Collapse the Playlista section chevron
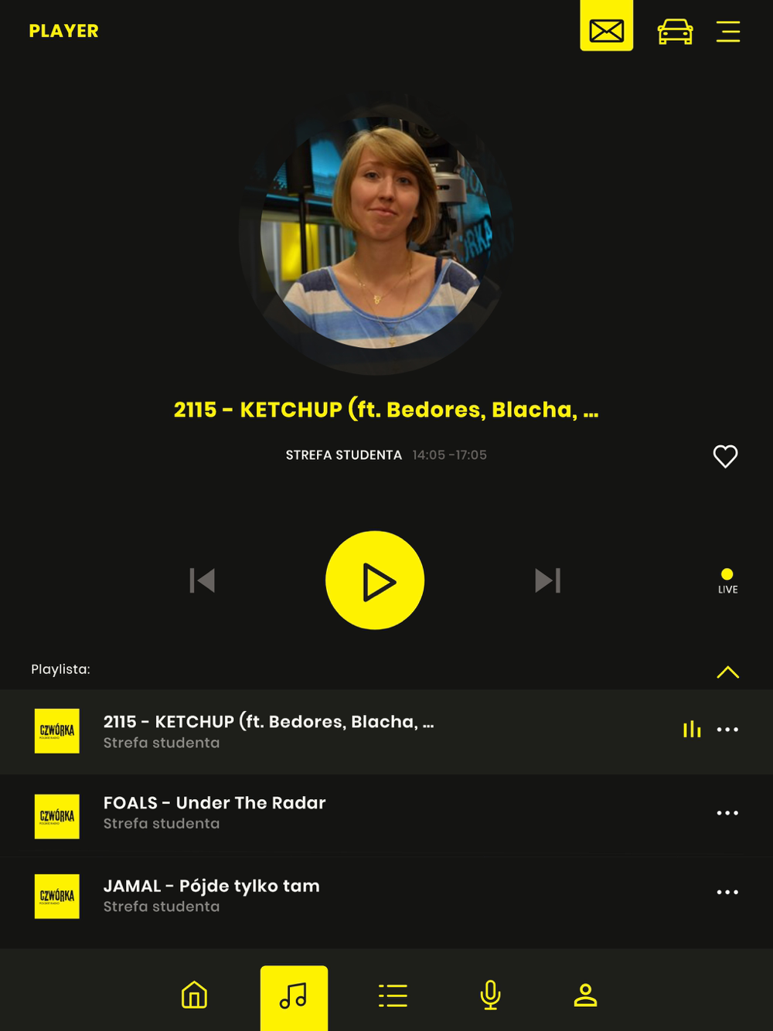This screenshot has width=773, height=1031. pos(727,672)
